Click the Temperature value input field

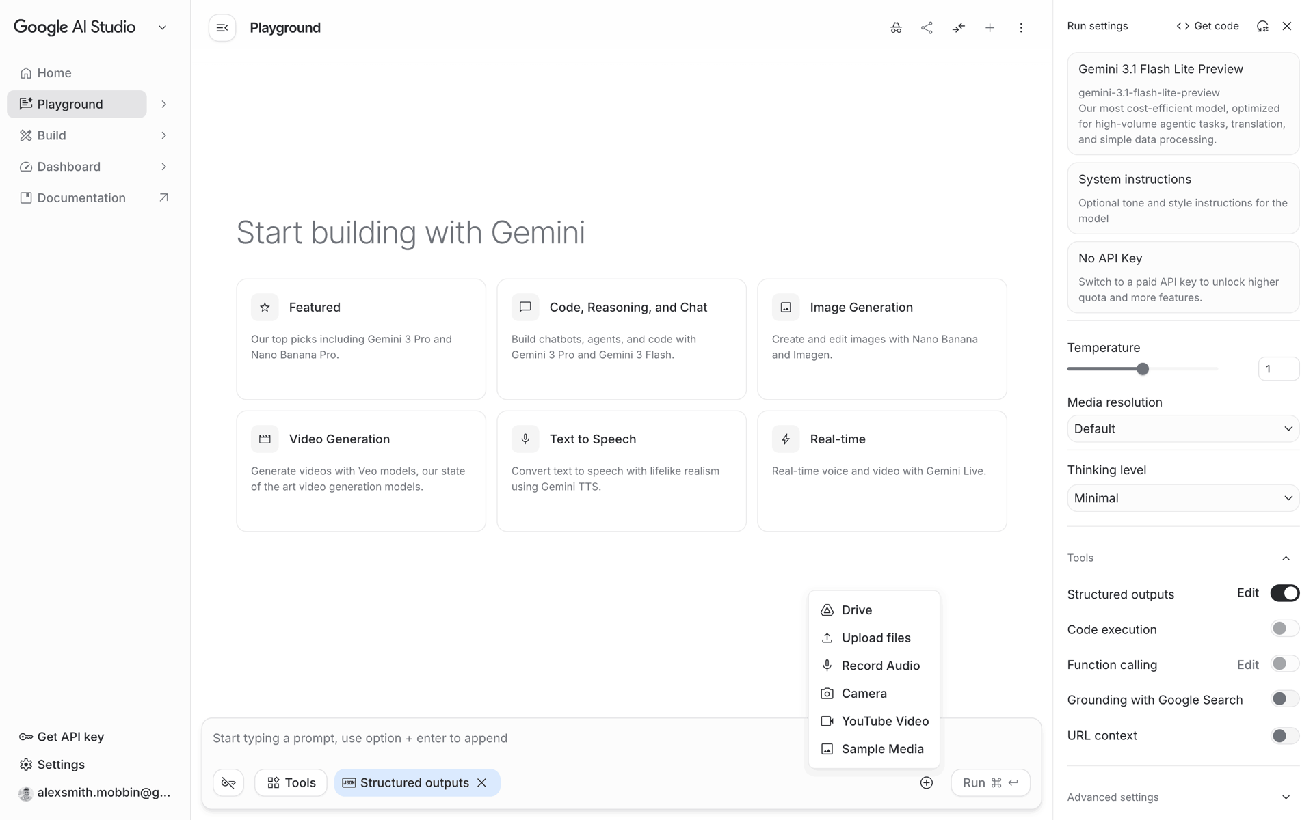1278,369
